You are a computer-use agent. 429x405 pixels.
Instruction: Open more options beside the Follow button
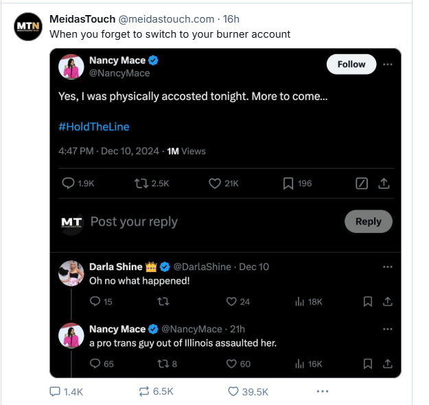387,64
